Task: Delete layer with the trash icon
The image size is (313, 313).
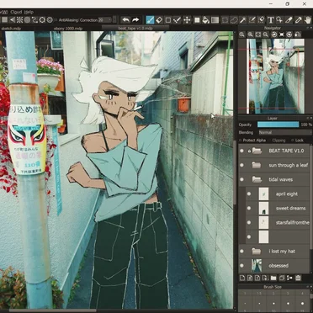Action: [298, 278]
